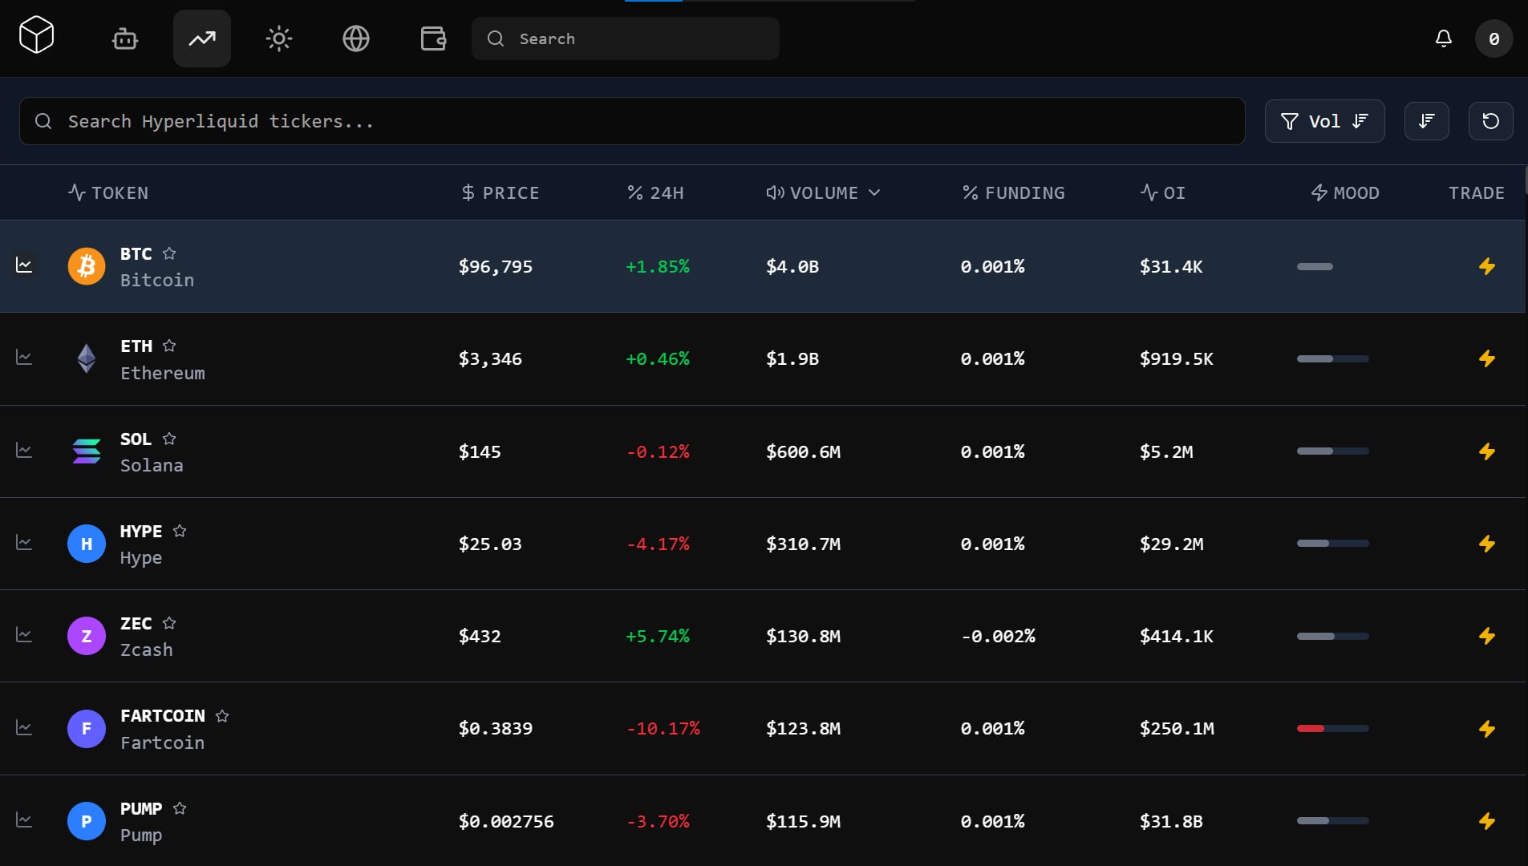Click the sort order button
Viewport: 1528px width, 866px height.
[1426, 121]
